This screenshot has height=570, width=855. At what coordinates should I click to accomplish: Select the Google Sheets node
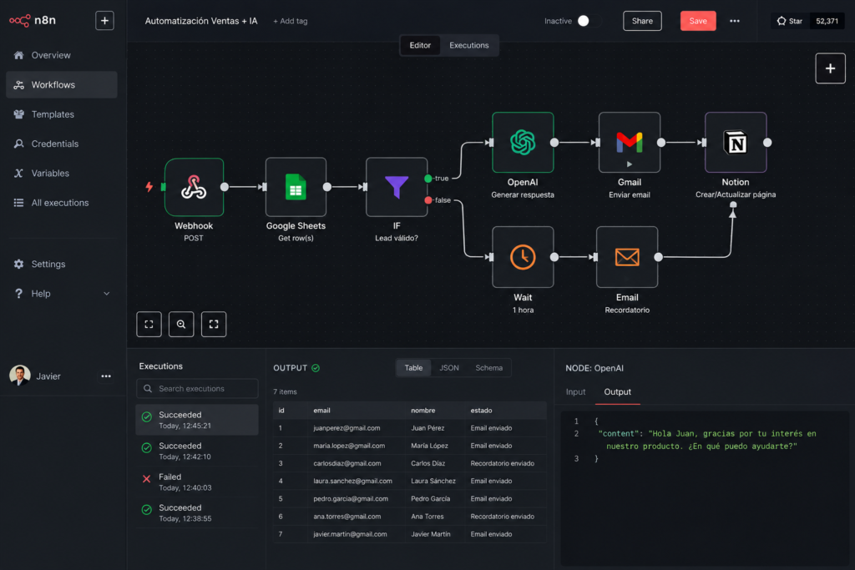click(296, 187)
